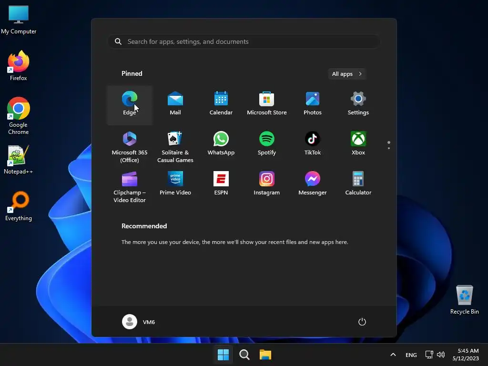Open Settings from pinned apps

coord(358,105)
